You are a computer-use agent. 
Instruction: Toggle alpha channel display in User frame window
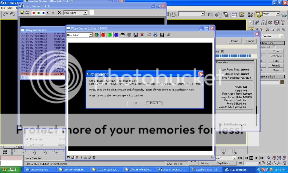click(48, 13)
